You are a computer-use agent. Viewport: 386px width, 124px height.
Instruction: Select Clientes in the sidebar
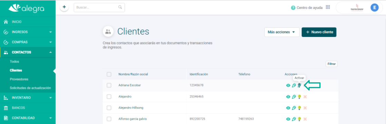tap(16, 70)
